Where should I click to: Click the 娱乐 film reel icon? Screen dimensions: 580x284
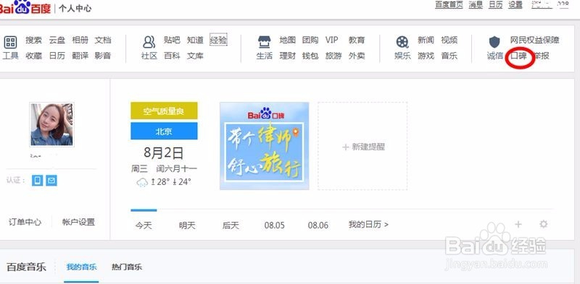(x=402, y=42)
